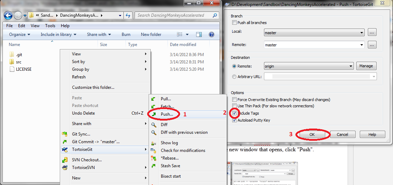The width and height of the screenshot is (393, 185).
Task: Click the Stash Save icon
Action: 153,166
